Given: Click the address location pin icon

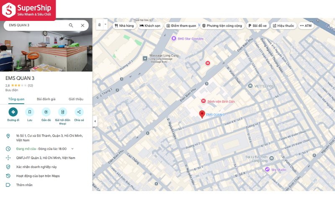Looking at the screenshot, I should point(8,136).
